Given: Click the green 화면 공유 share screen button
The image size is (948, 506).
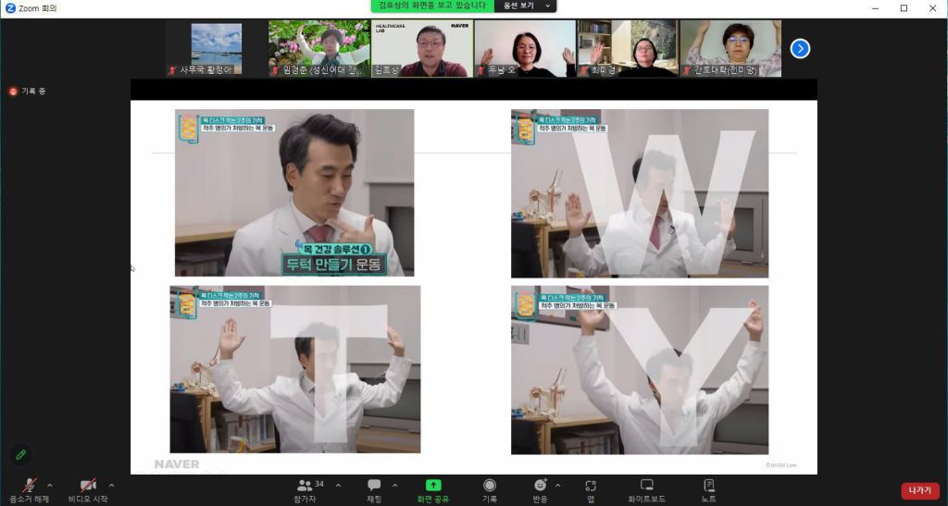Looking at the screenshot, I should pos(433,490).
